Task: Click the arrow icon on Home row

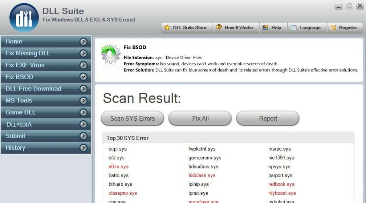Action: 83,41
